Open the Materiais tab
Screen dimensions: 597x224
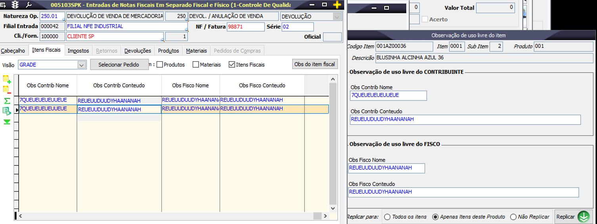196,51
